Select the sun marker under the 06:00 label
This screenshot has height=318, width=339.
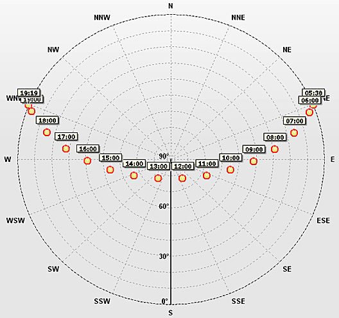309,112
